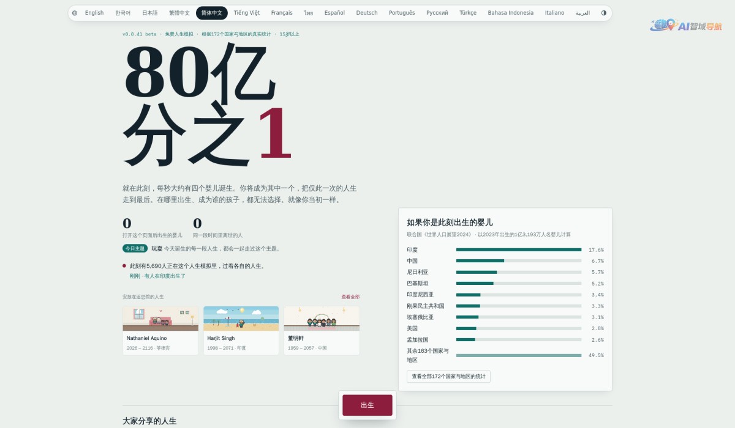Toggle dark/light theme icon
This screenshot has height=428, width=735.
pos(604,13)
